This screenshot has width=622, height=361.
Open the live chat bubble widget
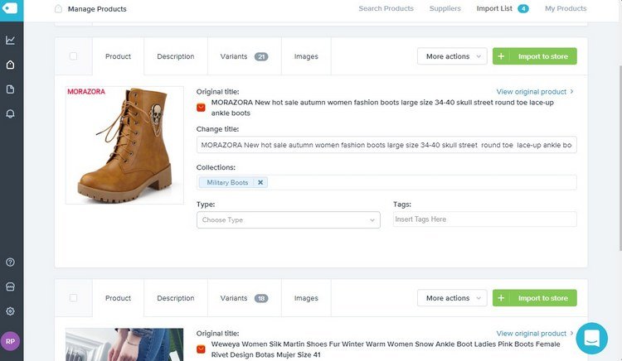[x=591, y=339]
